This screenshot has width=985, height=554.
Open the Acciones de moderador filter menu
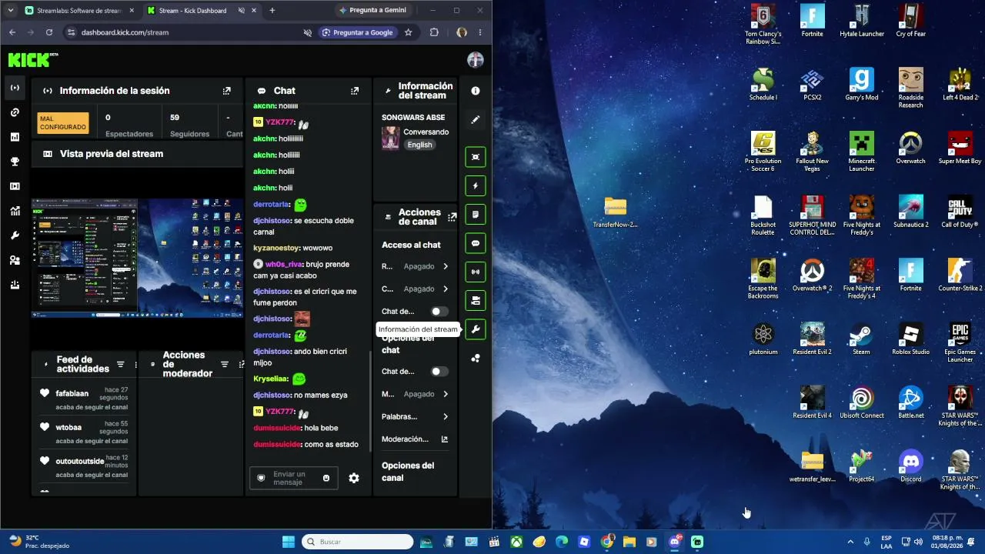225,365
